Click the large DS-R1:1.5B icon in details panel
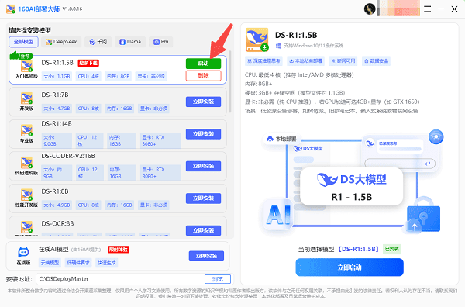 pyautogui.click(x=257, y=40)
